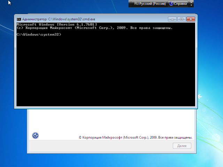Click the C:\Windows\system32> prompt line
Screen dimensions: 223x167
click(39, 34)
